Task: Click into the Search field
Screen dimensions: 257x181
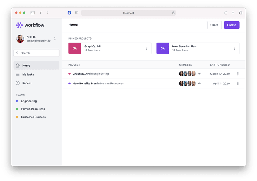Action: coord(37,53)
